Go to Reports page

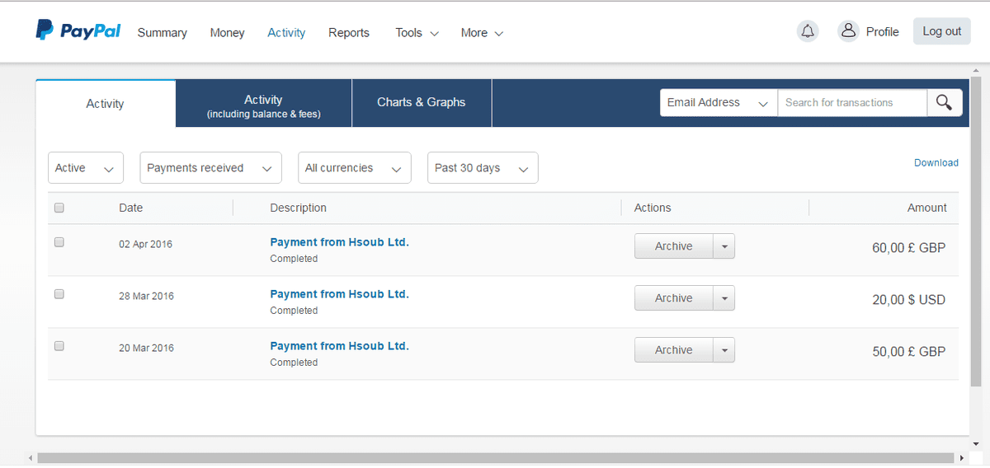tap(349, 33)
